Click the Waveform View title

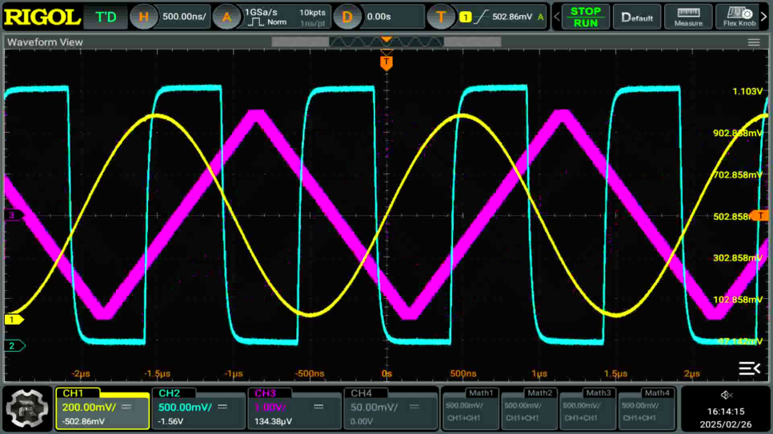coord(45,42)
